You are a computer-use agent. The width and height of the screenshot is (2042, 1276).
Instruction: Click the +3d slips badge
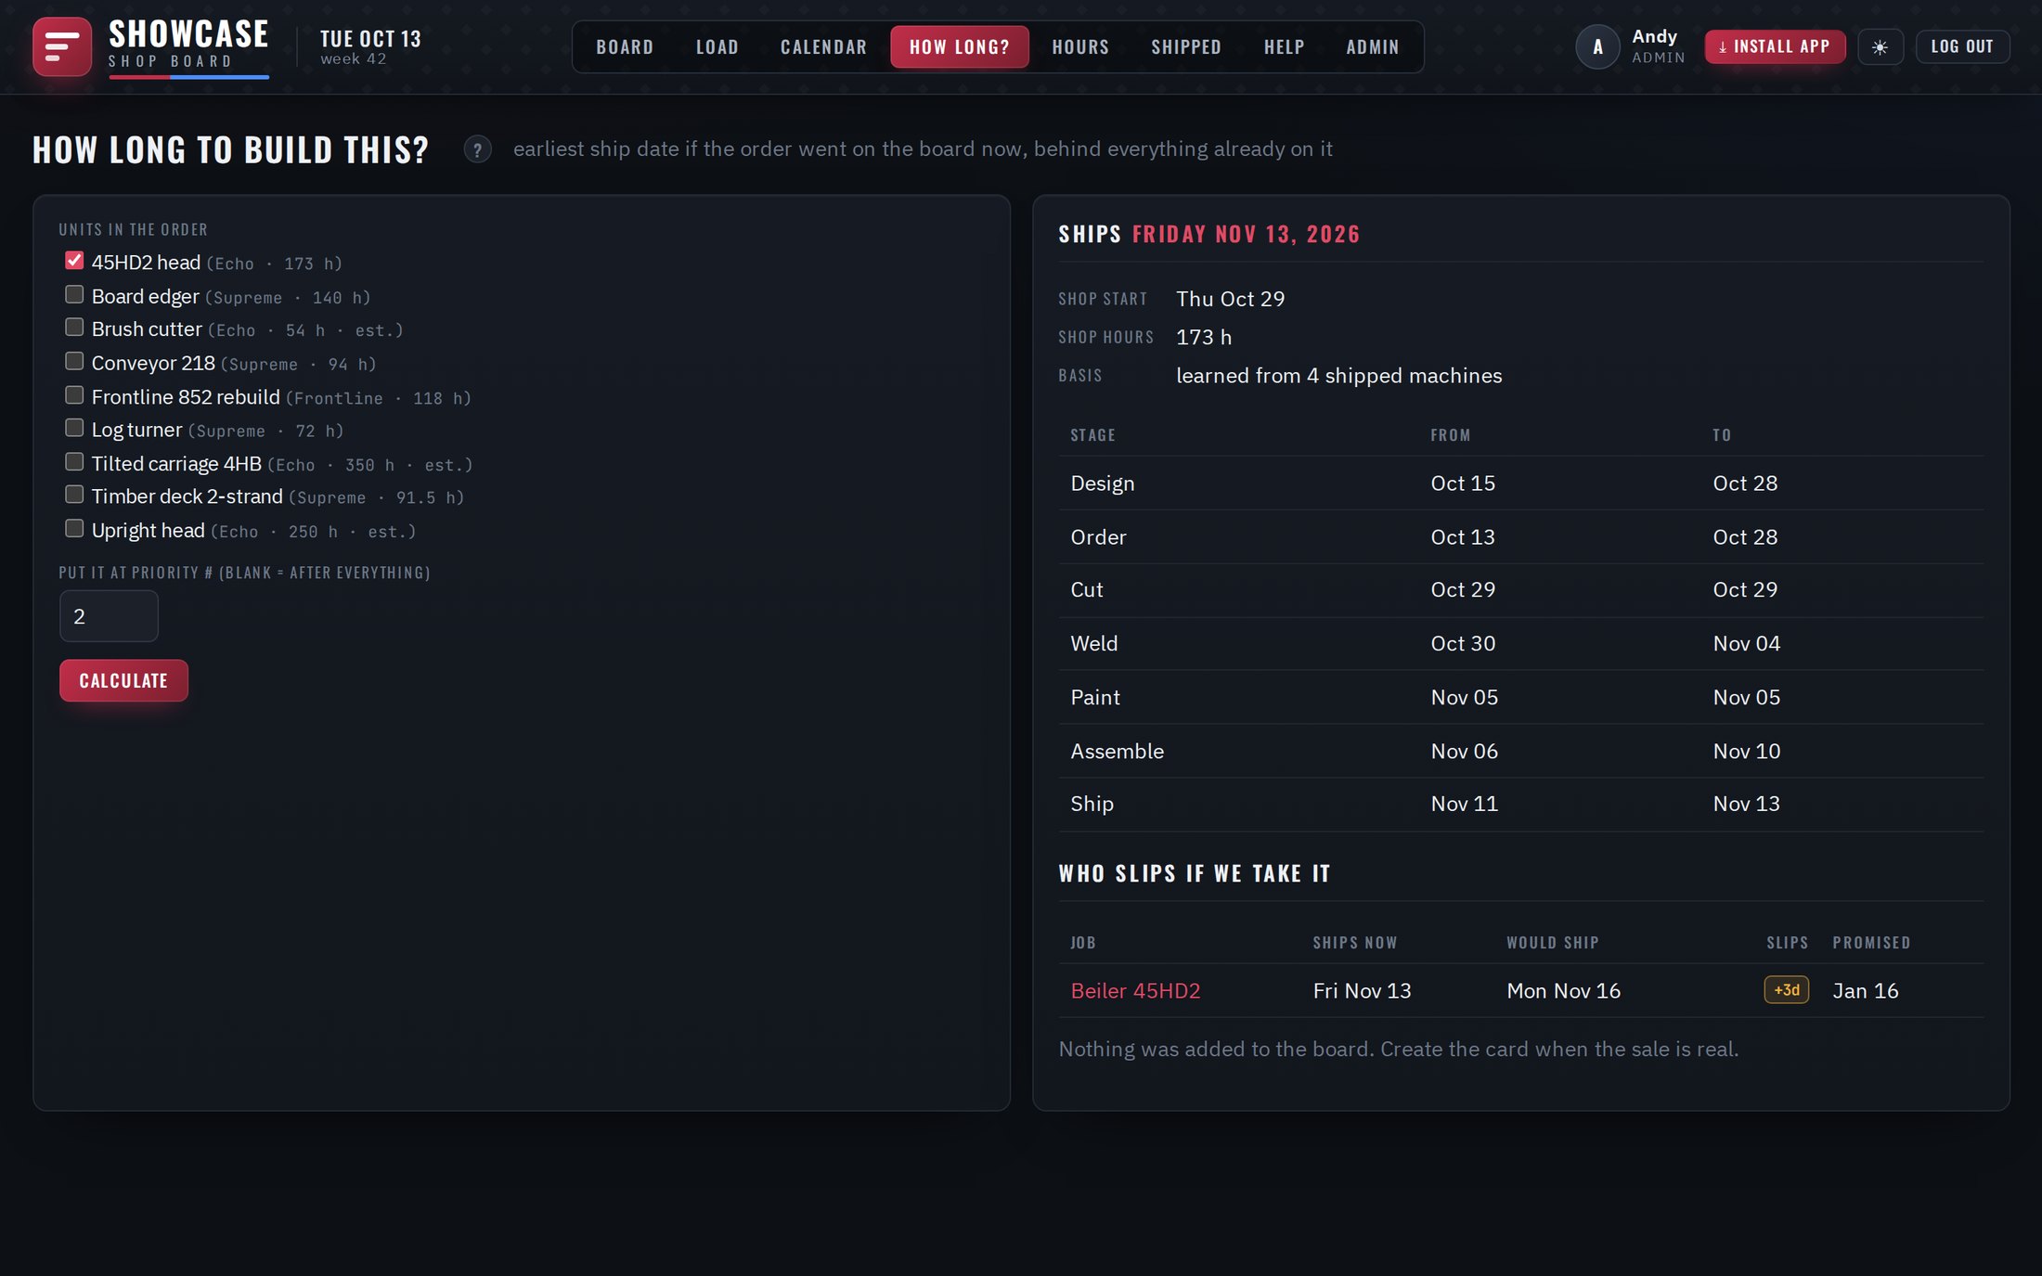click(x=1786, y=990)
